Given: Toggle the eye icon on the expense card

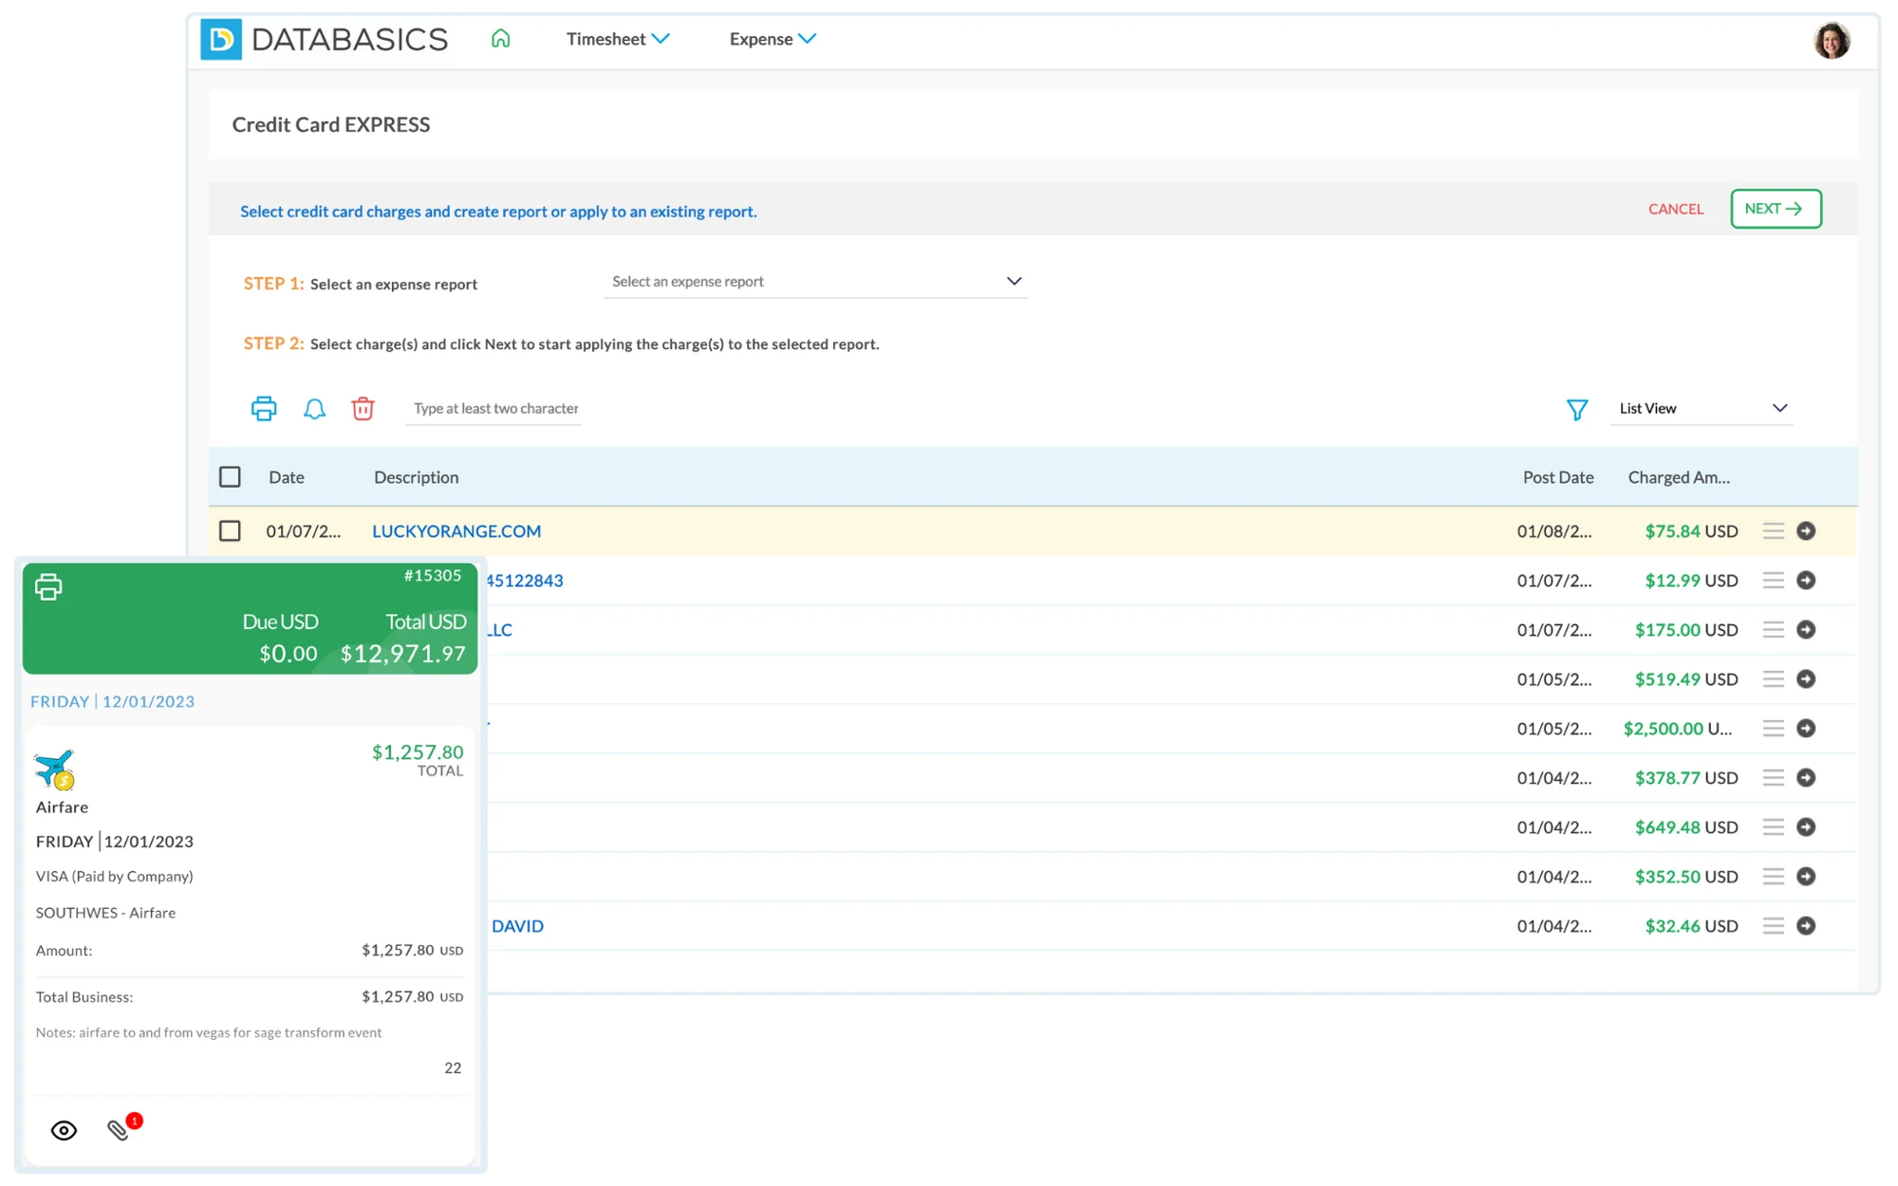Looking at the screenshot, I should pos(64,1130).
